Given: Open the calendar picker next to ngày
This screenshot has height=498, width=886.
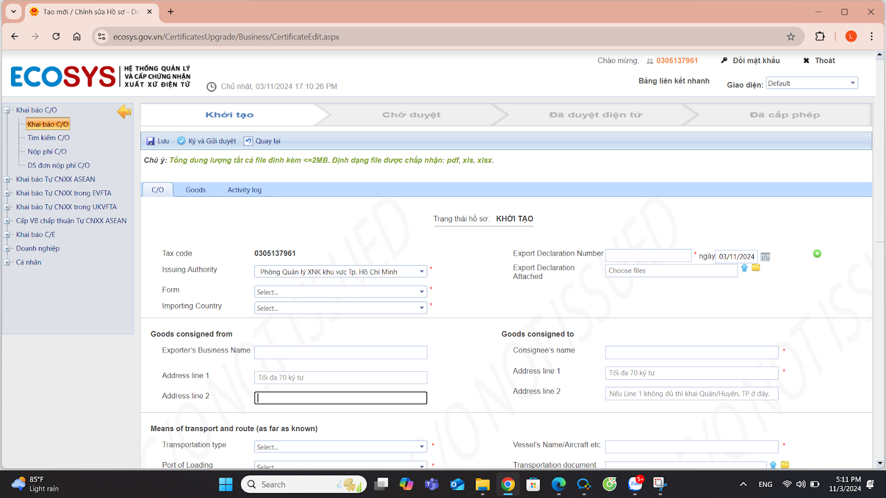Looking at the screenshot, I should click(765, 257).
